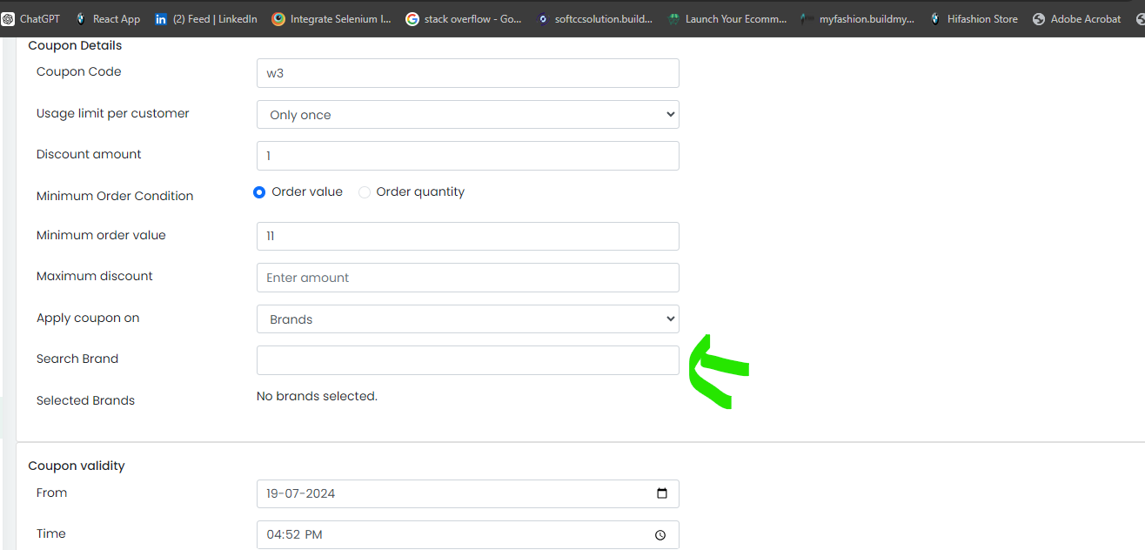Open the React App bookmark
Screen dimensions: 1145x550
(x=108, y=18)
